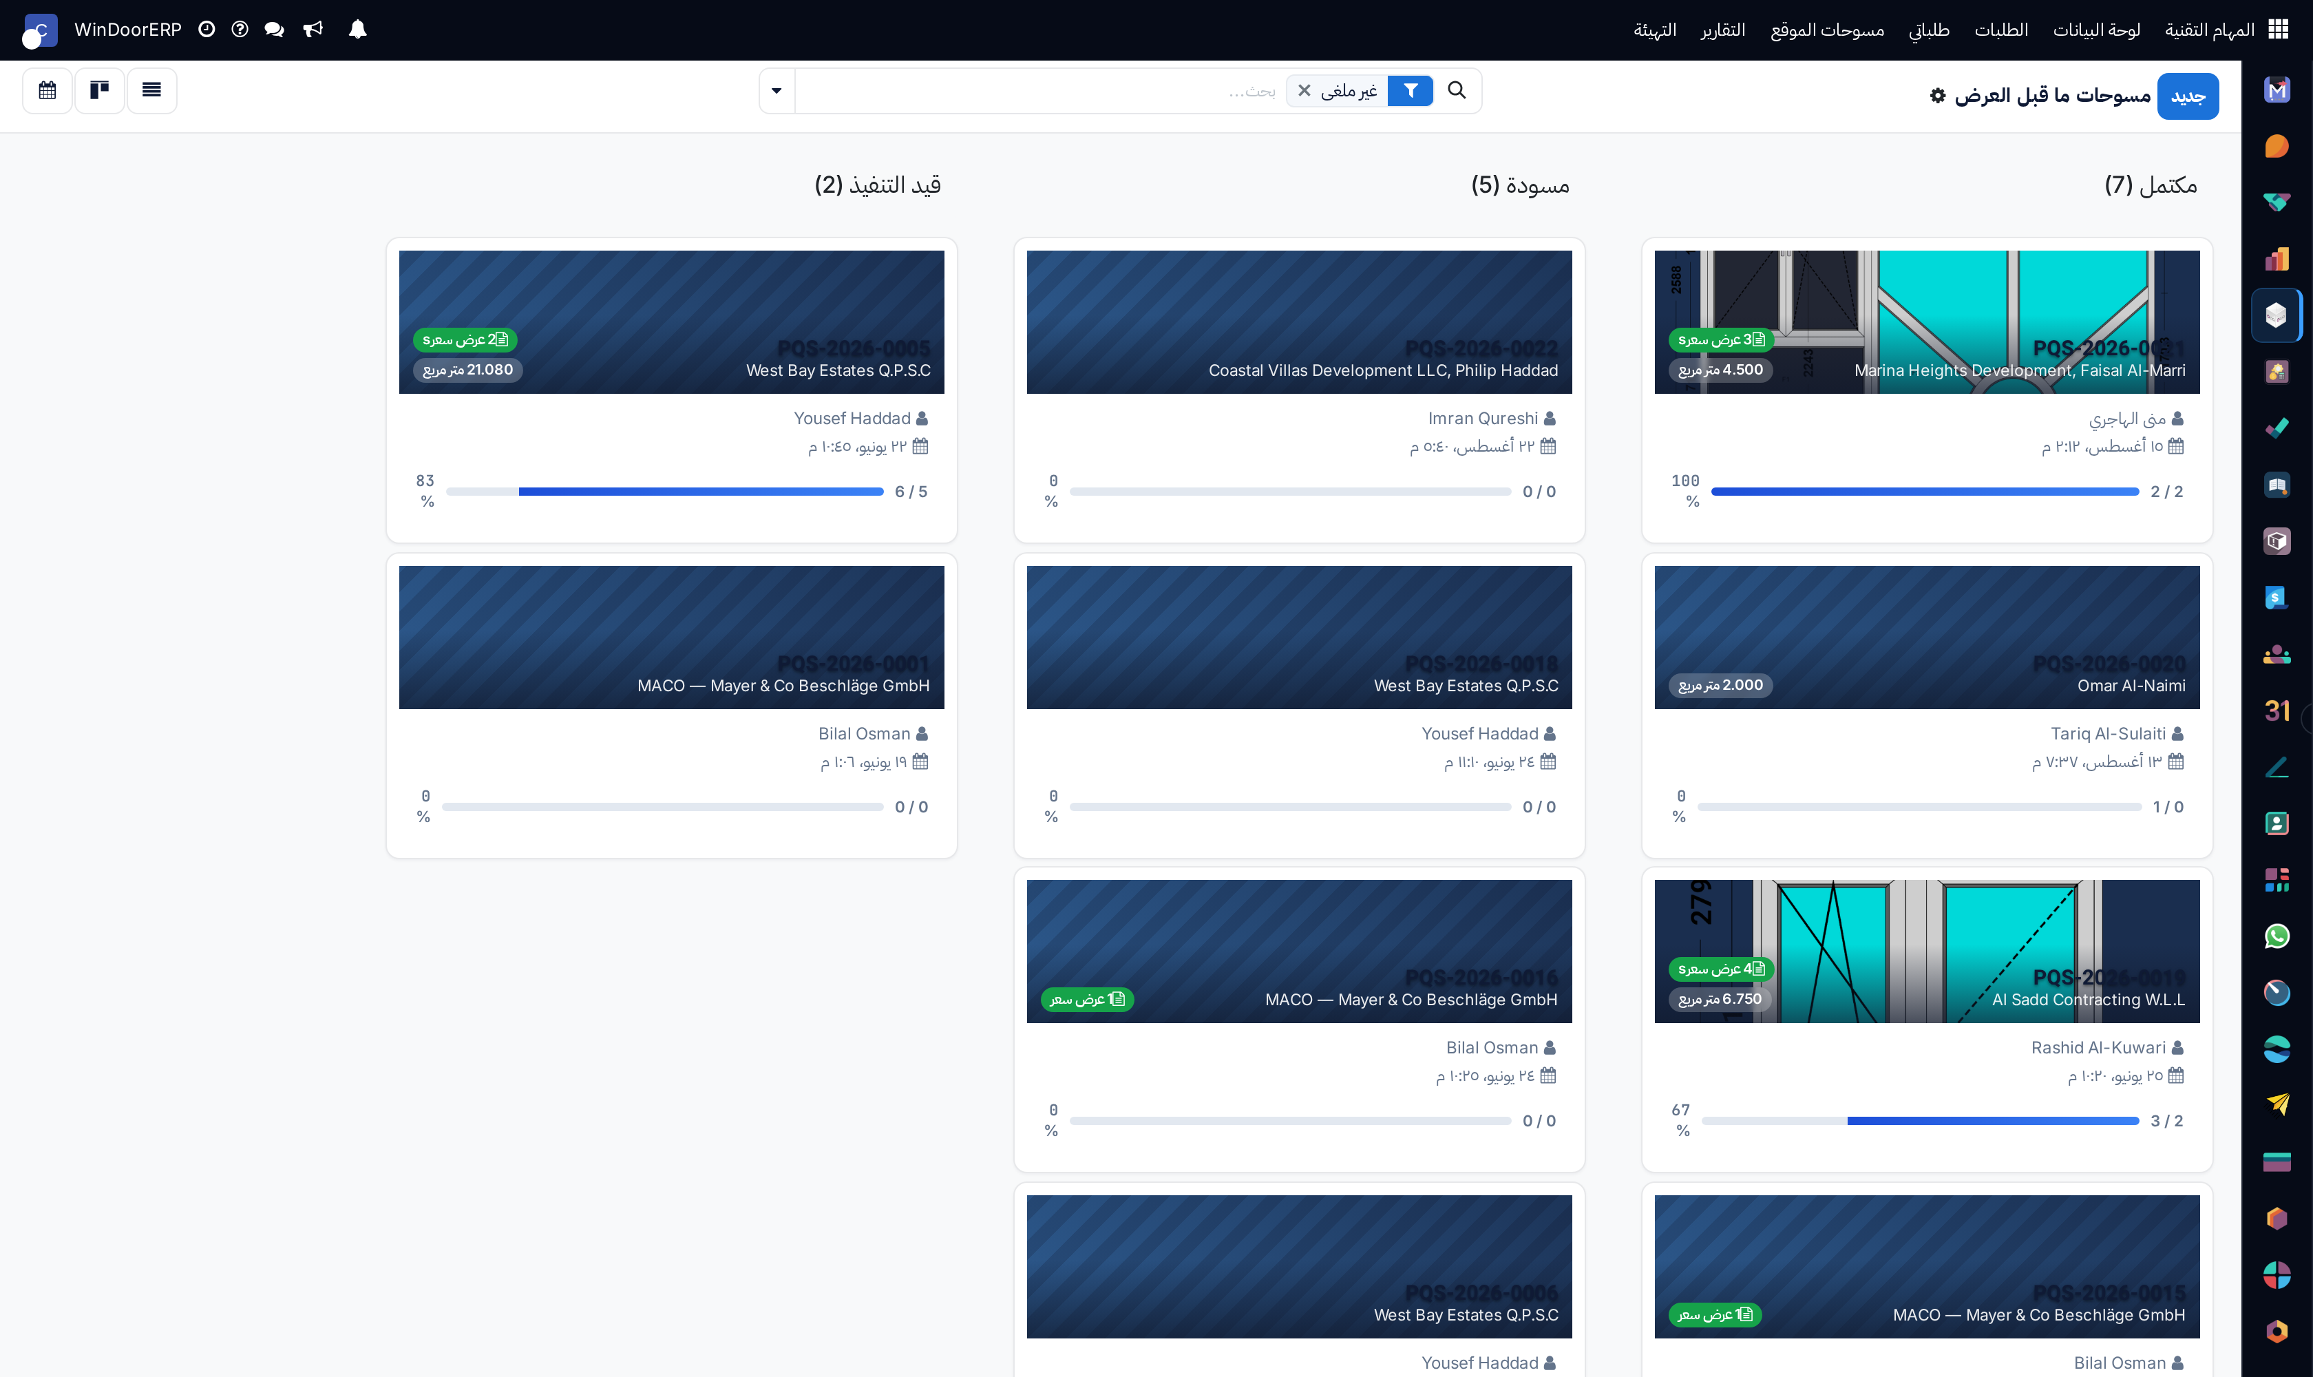Screen dimensions: 2313x1377
Task: Open the لوحة البيانات menu
Action: pos(2096,30)
